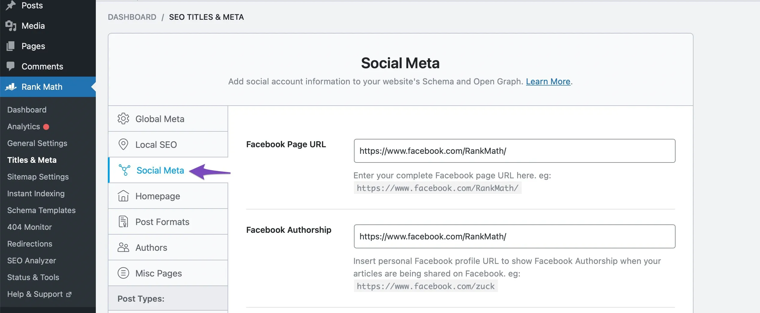Click the red Analytics notification dot

tap(46, 127)
